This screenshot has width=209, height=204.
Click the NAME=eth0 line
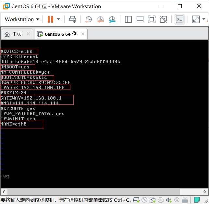(x=13, y=124)
